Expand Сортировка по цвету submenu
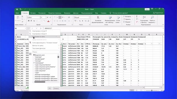This screenshot has width=177, height=99. pyautogui.click(x=44, y=37)
